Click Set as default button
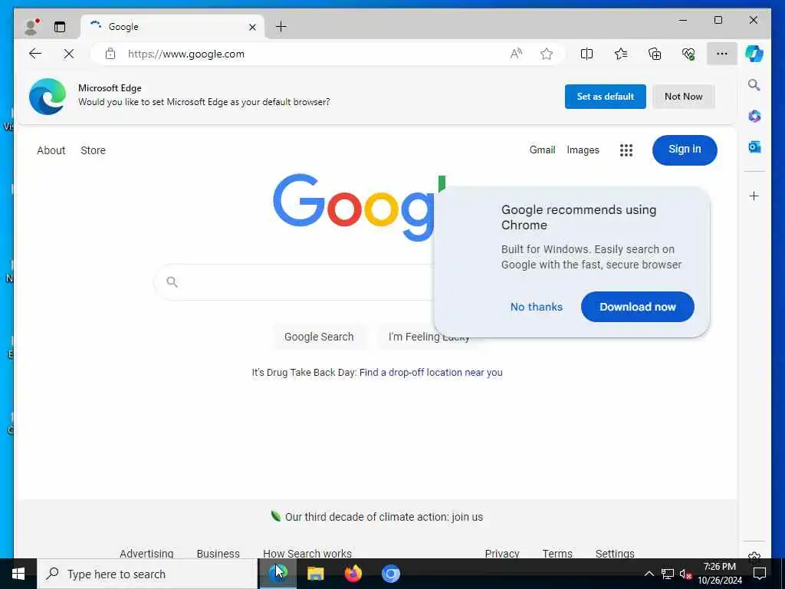The height and width of the screenshot is (589, 785). 606,97
